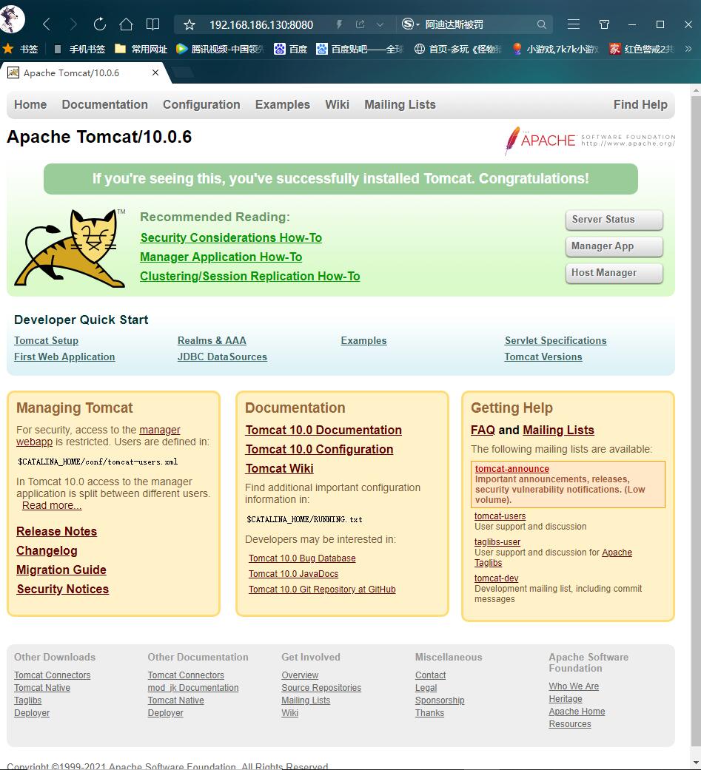Open the Tomcat Versions link

pos(543,357)
